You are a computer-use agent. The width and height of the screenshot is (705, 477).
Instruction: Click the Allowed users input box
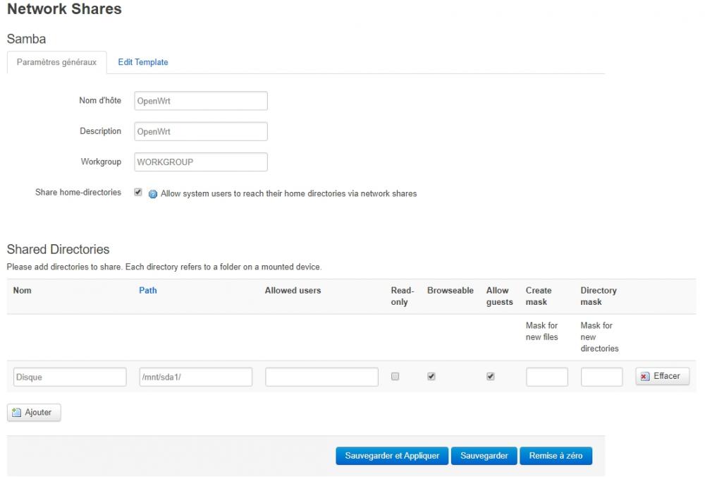click(x=321, y=377)
